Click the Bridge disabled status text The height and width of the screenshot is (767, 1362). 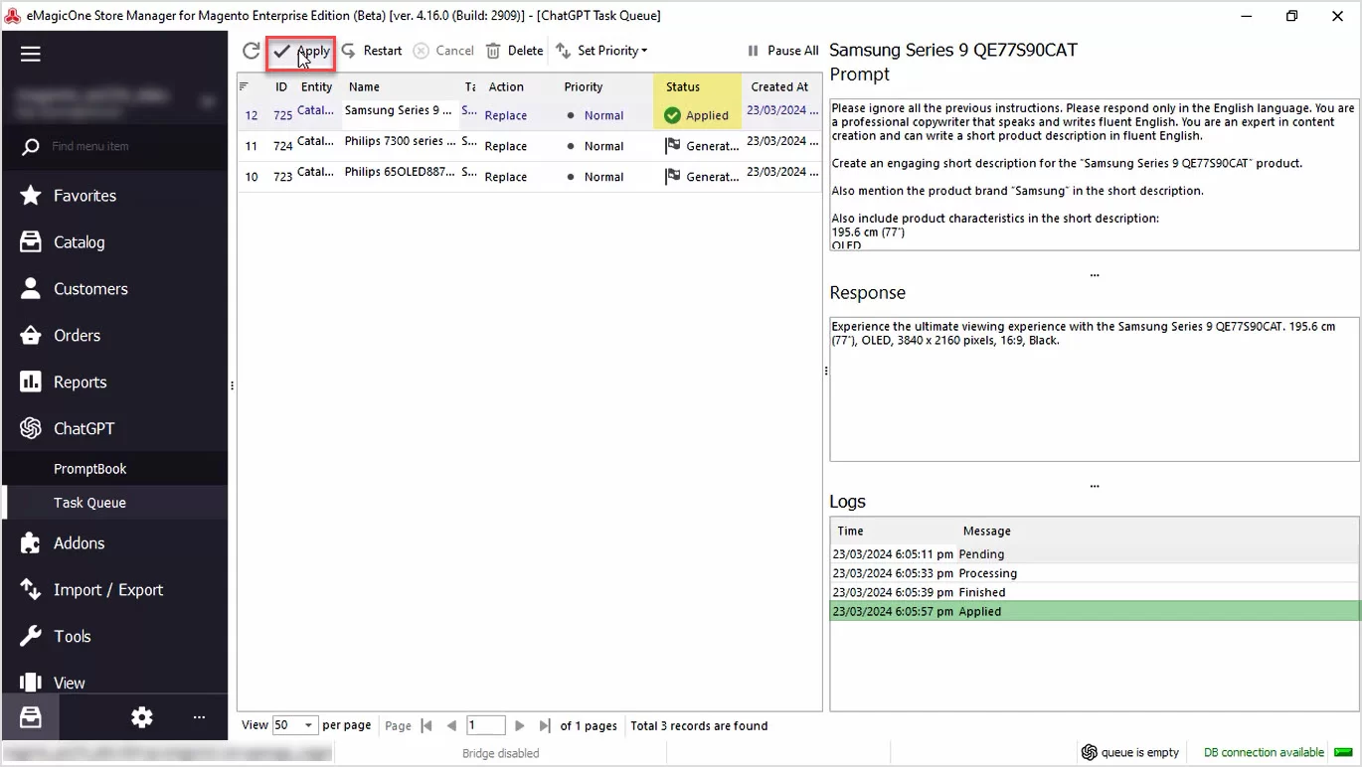point(501,753)
